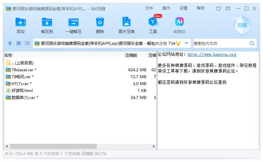Switch to icon view mode
Viewport: 263px width, 161px height.
coord(19,43)
